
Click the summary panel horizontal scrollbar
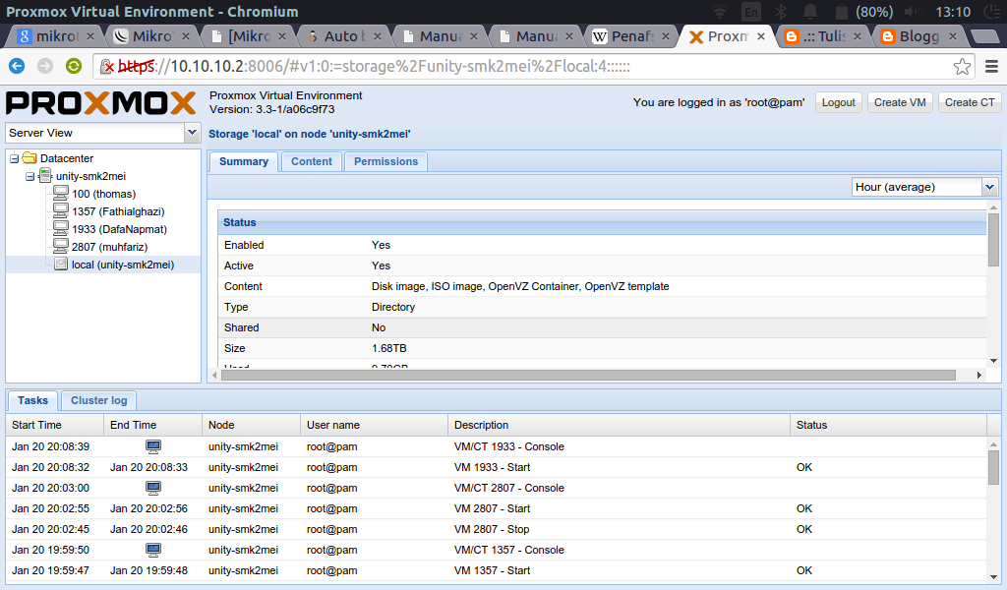(588, 375)
